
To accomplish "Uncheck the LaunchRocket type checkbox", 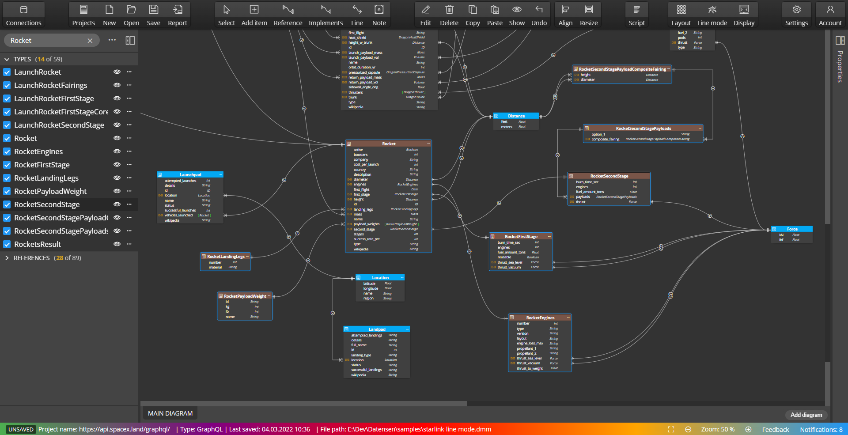I will [x=7, y=72].
